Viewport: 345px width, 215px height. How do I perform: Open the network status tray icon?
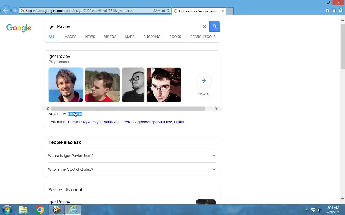[313, 210]
